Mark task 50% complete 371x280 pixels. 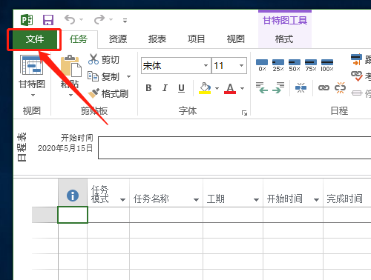point(295,65)
